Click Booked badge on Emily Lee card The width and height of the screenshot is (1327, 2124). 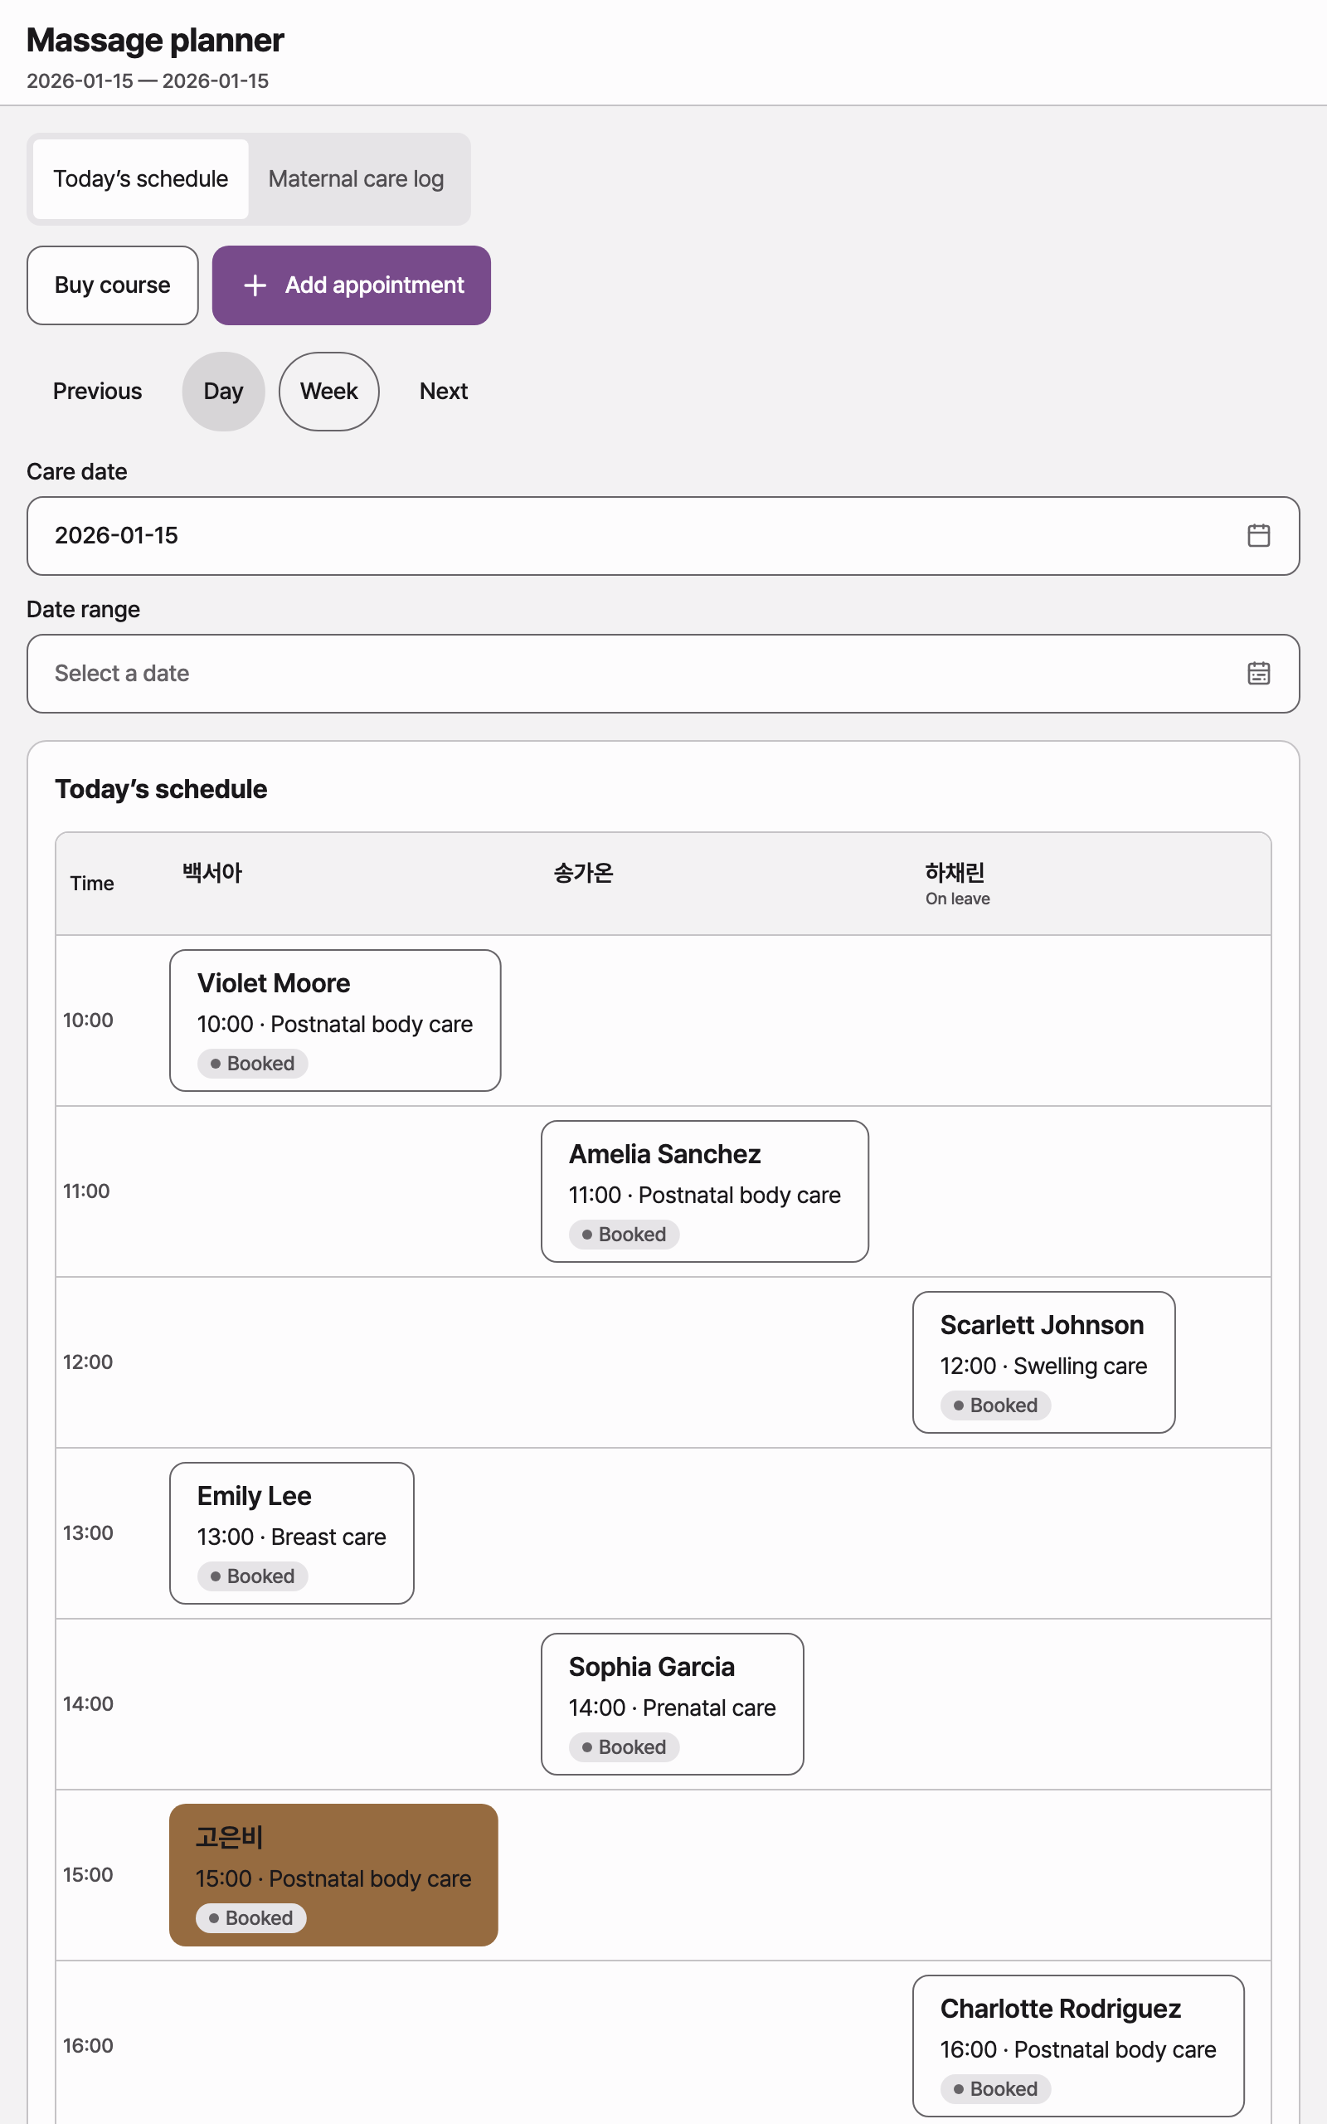point(253,1576)
